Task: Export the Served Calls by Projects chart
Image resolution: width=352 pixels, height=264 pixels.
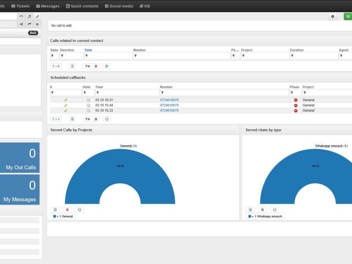Action: pos(56,210)
